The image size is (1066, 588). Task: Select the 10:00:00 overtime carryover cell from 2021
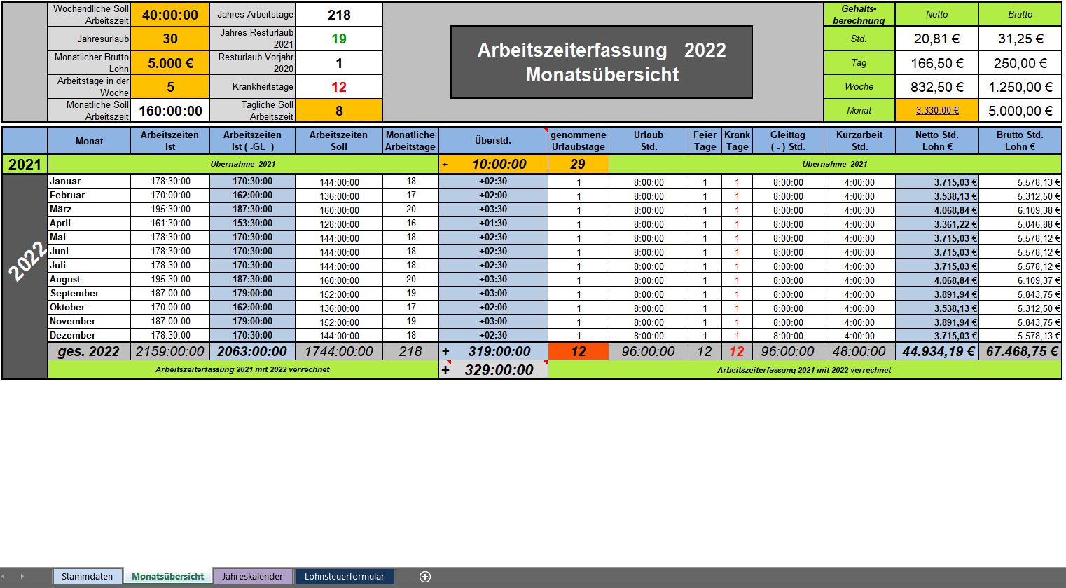tap(499, 164)
